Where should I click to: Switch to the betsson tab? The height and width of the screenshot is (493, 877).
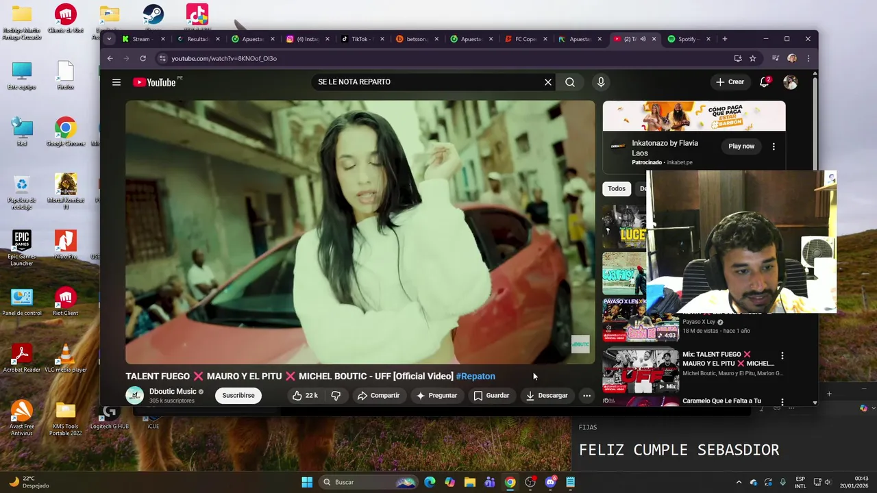coord(416,39)
